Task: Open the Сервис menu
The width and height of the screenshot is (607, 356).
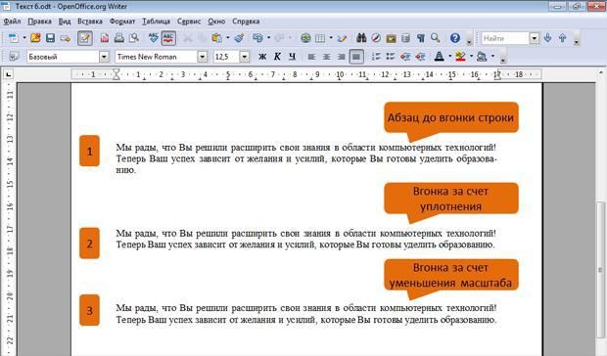Action: tap(189, 22)
